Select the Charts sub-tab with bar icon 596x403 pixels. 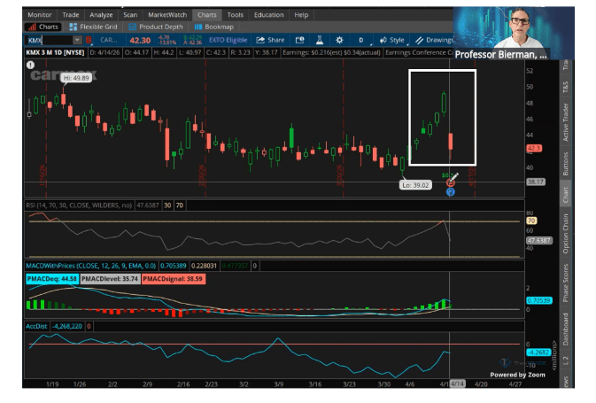[43, 27]
